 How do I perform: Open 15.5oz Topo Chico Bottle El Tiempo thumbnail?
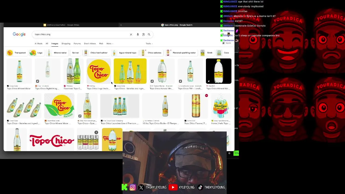pyautogui.click(x=162, y=106)
